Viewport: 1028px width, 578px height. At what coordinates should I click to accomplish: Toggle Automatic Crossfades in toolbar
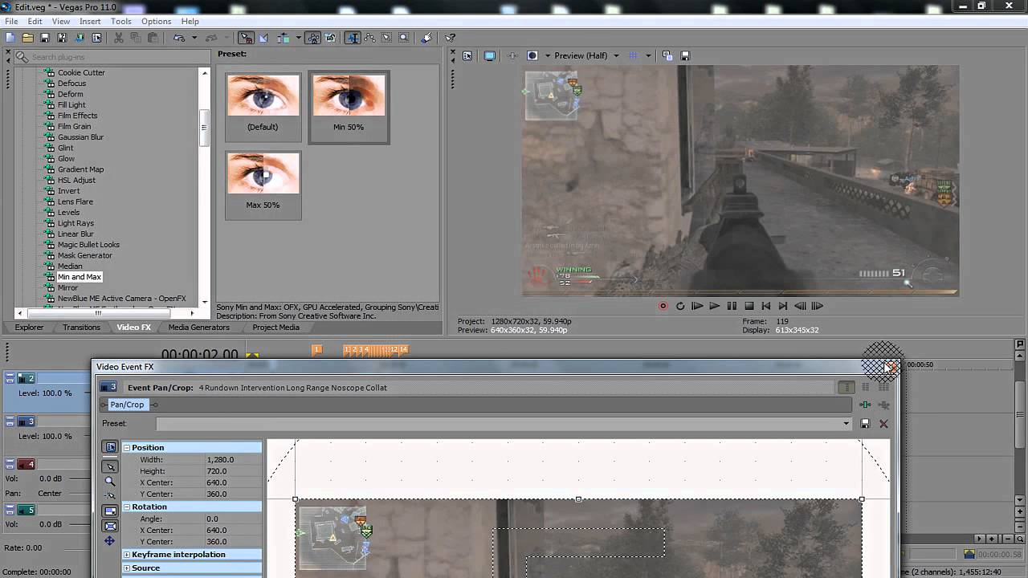(x=263, y=38)
